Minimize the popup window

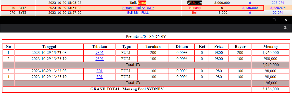click(262, 20)
